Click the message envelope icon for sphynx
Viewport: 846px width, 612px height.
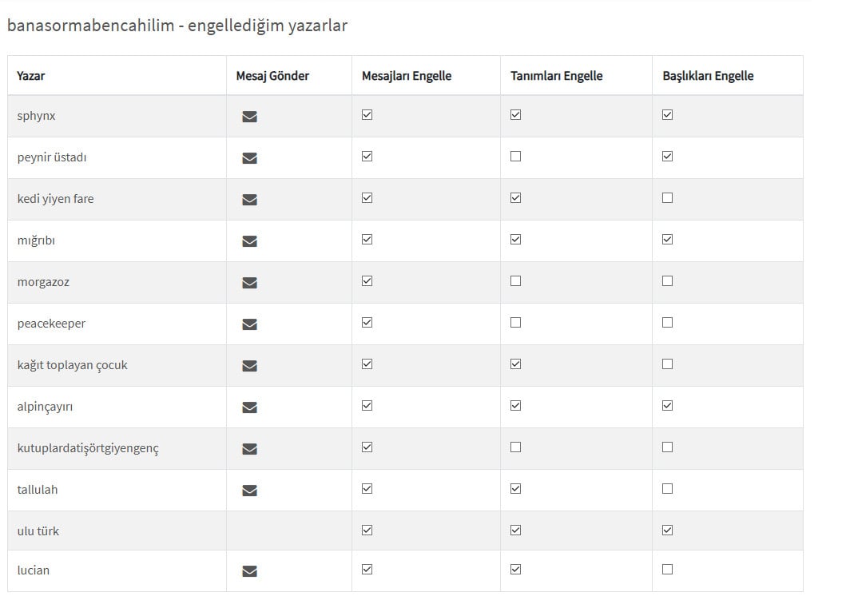[249, 117]
